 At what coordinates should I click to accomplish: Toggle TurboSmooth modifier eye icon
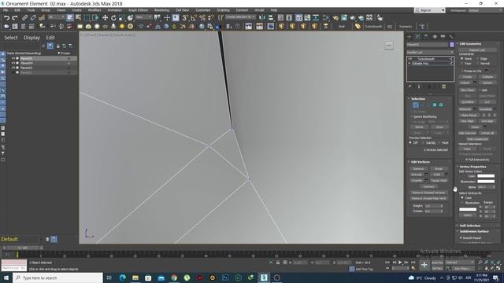(x=409, y=59)
